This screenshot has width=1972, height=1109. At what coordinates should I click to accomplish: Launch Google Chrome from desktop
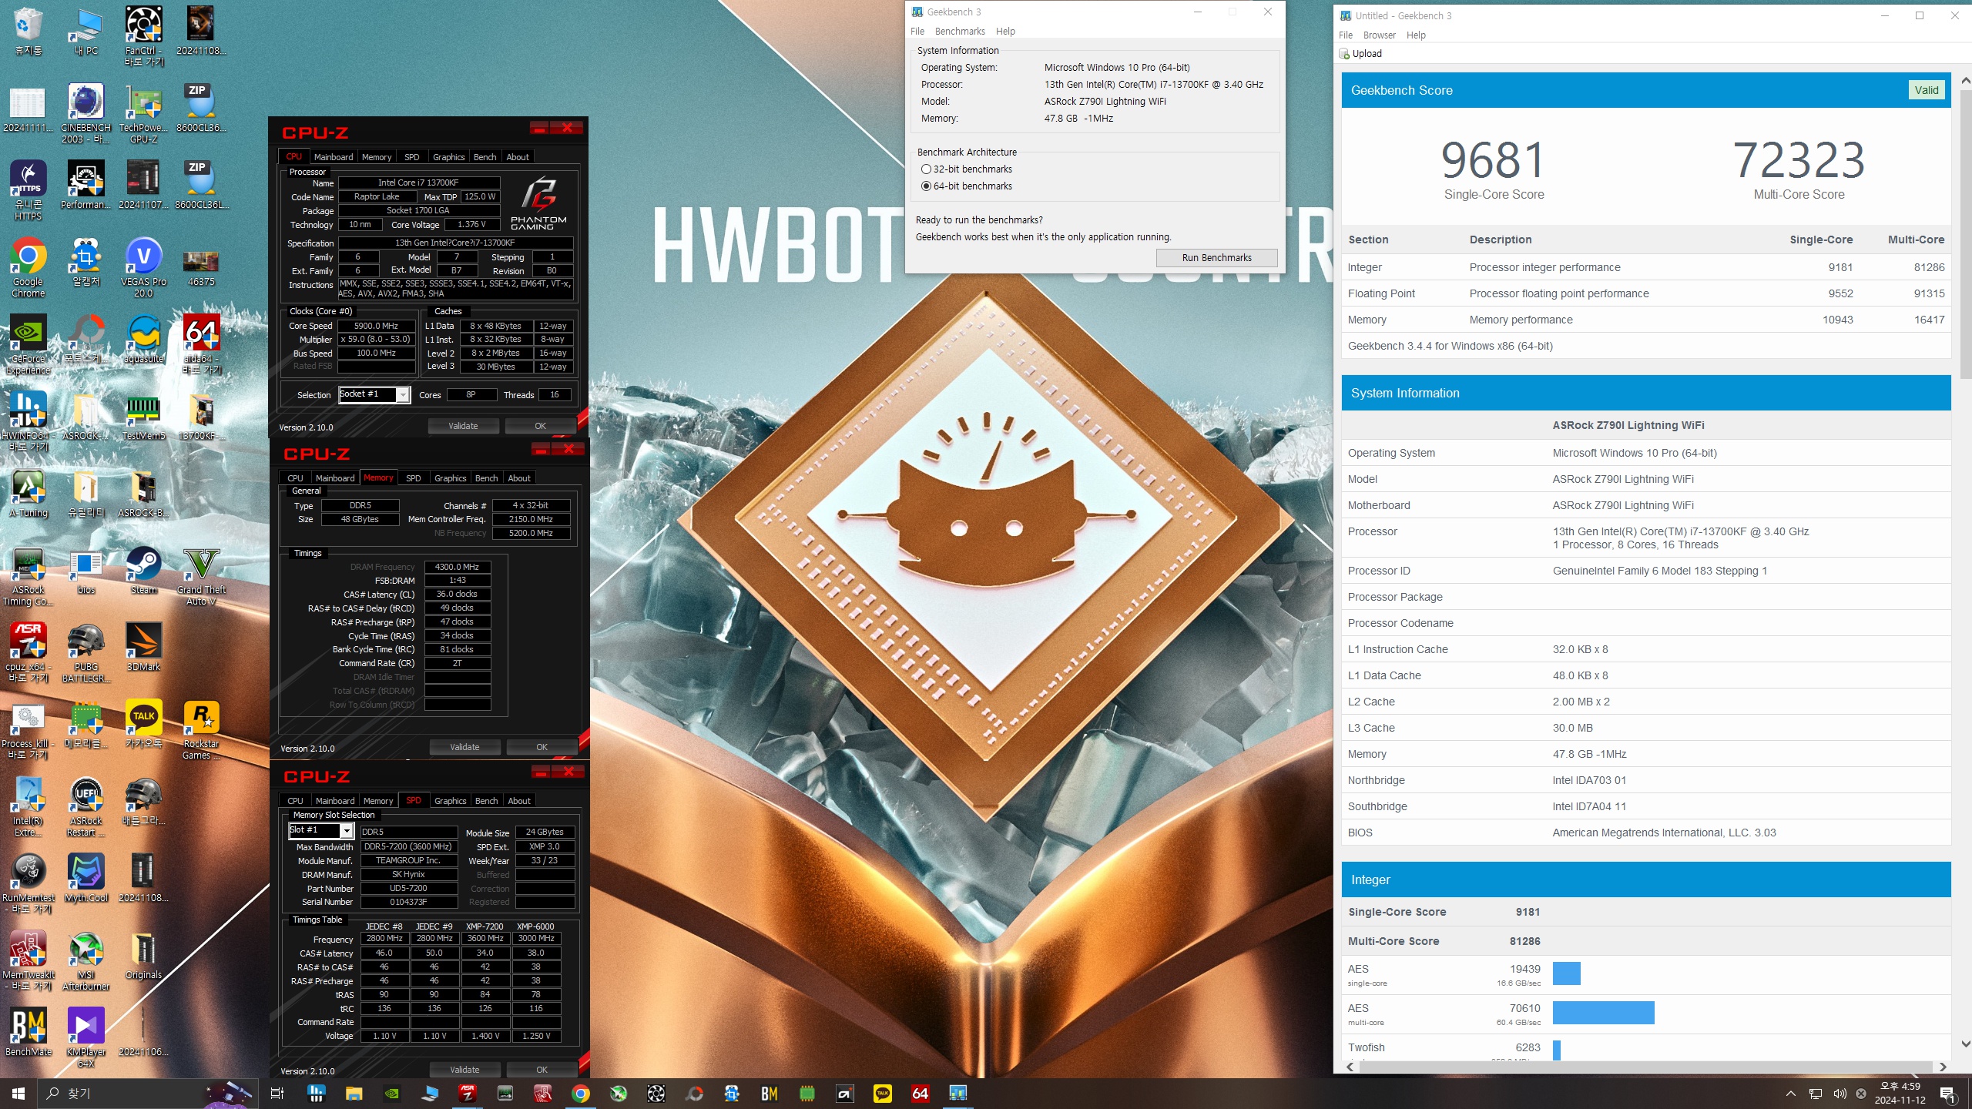coord(28,267)
